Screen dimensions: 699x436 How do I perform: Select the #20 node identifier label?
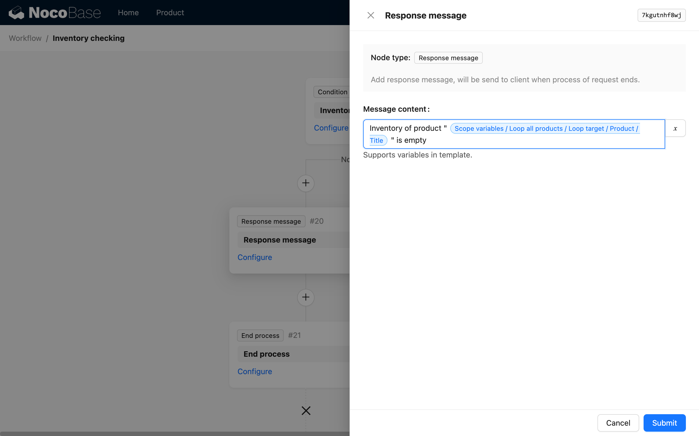point(316,221)
